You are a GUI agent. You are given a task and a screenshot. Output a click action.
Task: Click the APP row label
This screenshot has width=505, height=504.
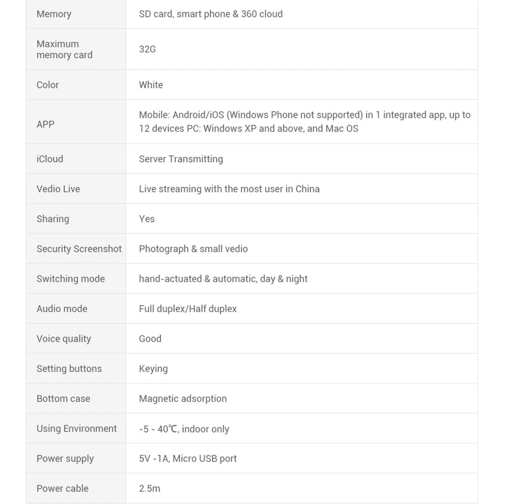[45, 124]
